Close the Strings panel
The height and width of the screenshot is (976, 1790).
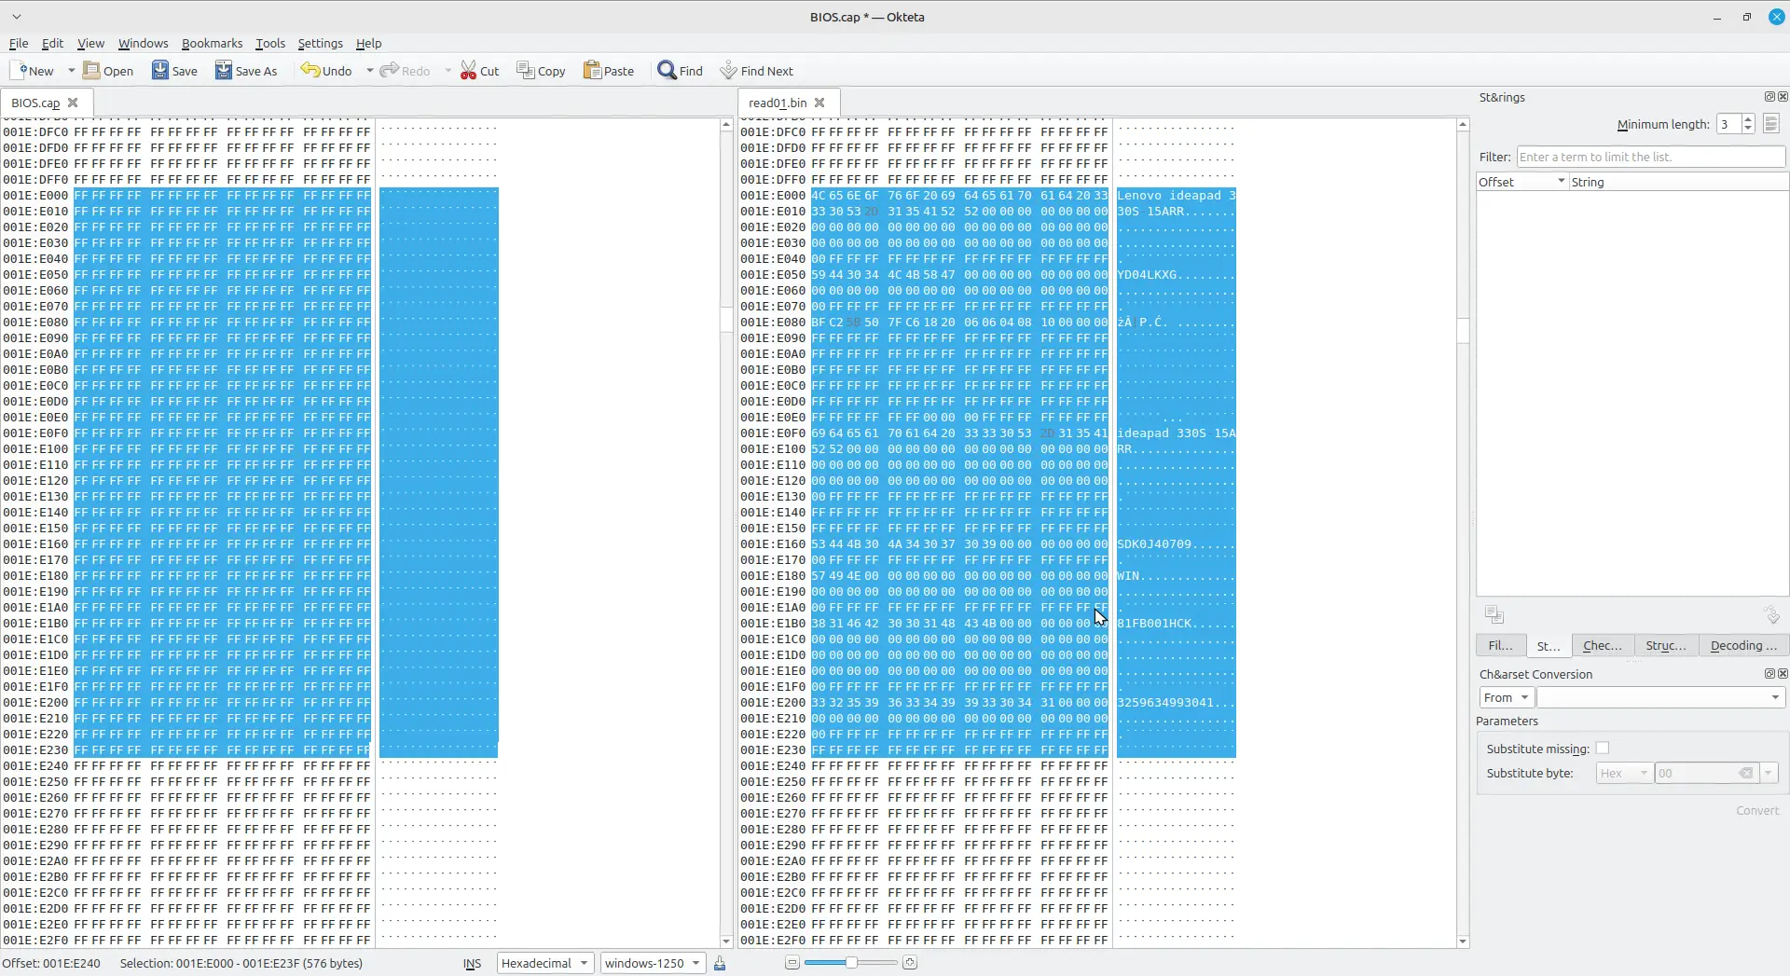(1783, 97)
